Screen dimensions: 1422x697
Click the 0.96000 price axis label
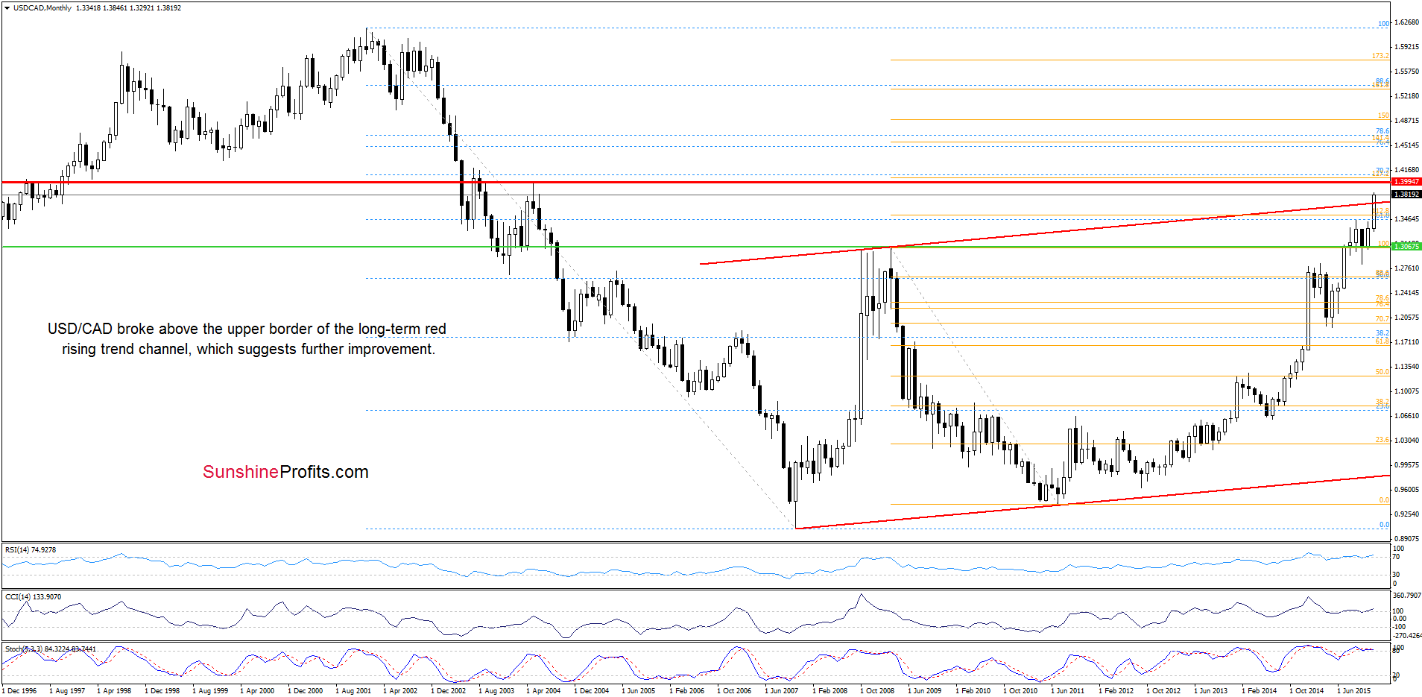click(x=1406, y=490)
